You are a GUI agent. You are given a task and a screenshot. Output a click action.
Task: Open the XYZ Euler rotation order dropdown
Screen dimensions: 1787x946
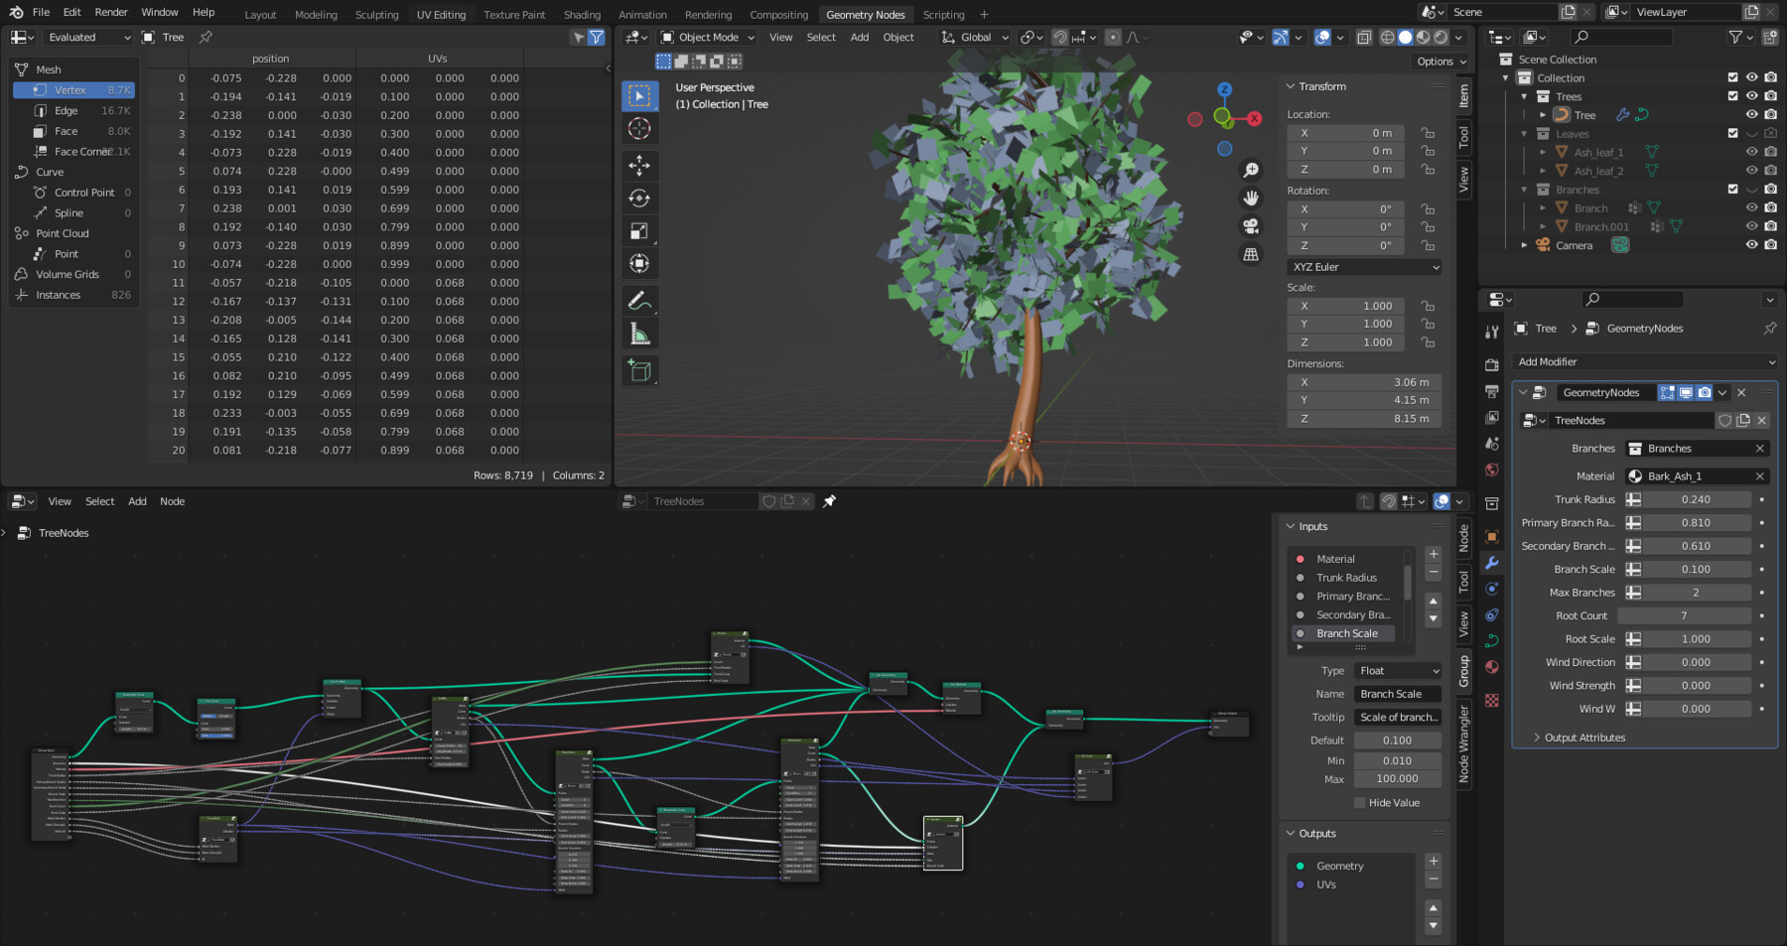pyautogui.click(x=1363, y=267)
